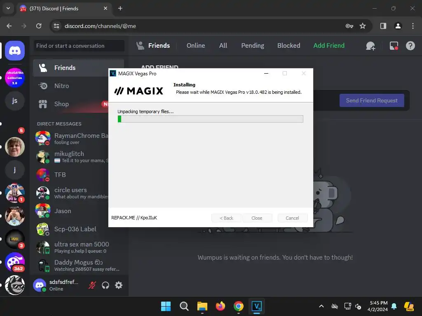
Task: Open Discord User Settings gear
Action: tap(119, 285)
